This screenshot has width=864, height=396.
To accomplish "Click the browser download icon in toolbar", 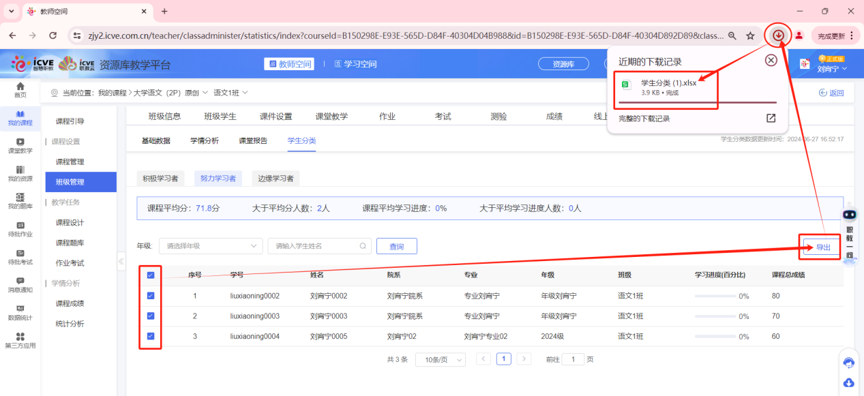I will pyautogui.click(x=778, y=34).
